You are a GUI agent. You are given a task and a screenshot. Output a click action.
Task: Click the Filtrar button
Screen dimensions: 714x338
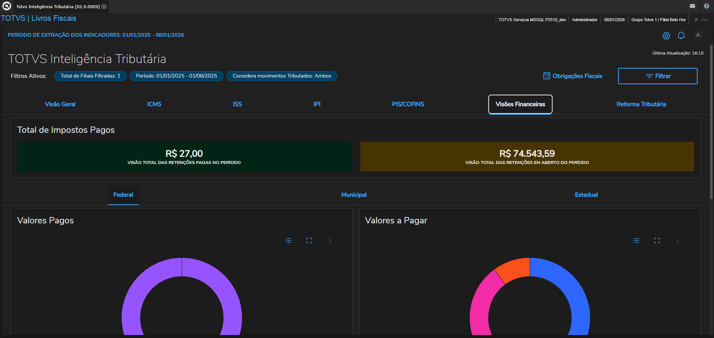pyautogui.click(x=657, y=76)
